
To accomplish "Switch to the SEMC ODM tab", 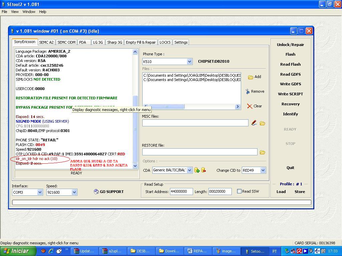I will pos(66,42).
